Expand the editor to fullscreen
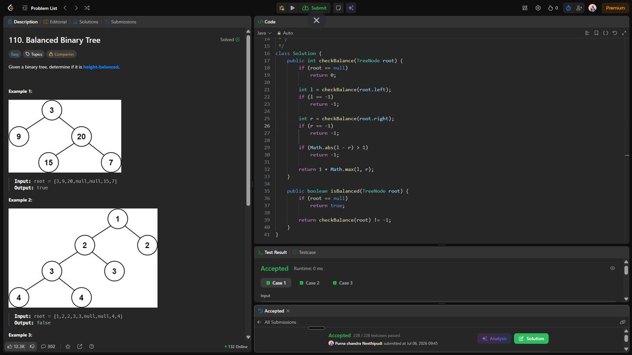Viewport: 632px width, 355px height. (x=624, y=33)
